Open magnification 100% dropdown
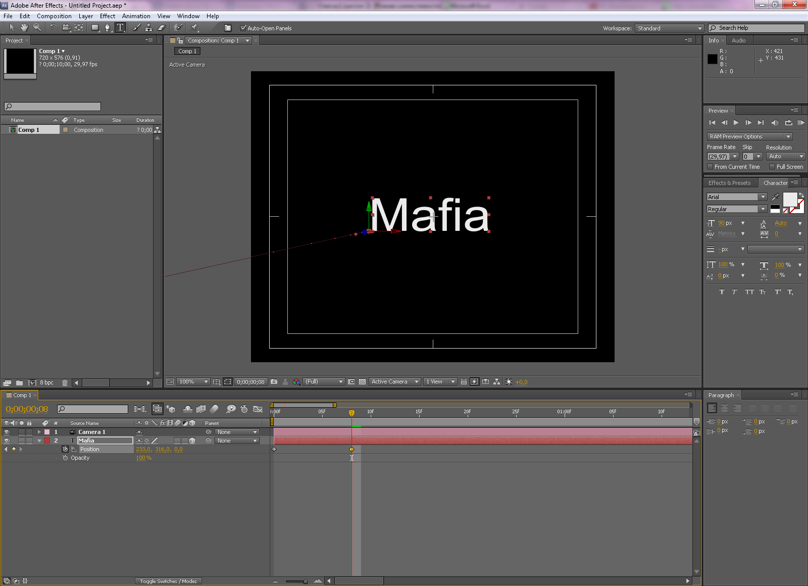808x586 pixels. click(x=193, y=382)
